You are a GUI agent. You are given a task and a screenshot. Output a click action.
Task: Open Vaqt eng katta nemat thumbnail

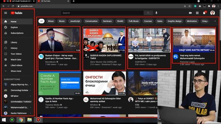(194, 40)
